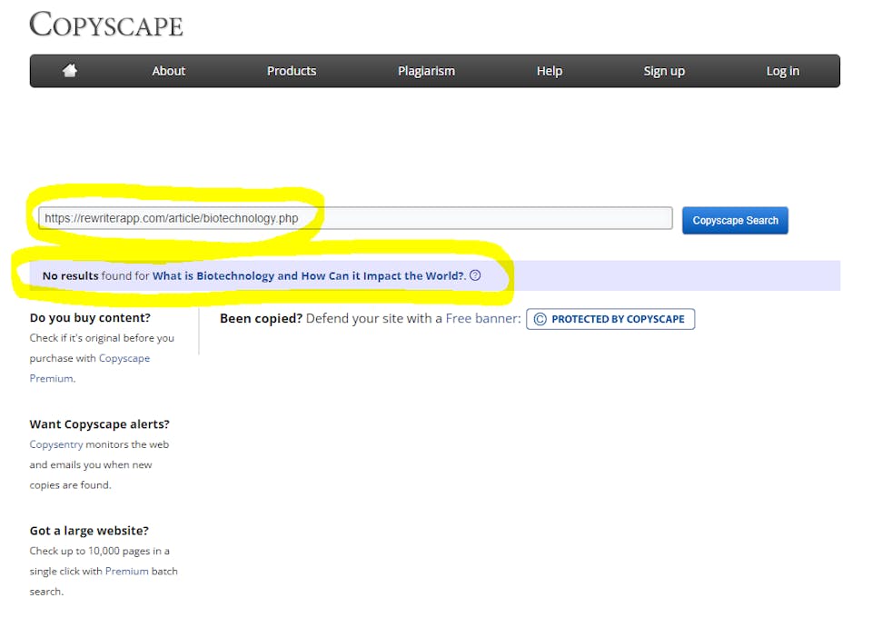This screenshot has height=628, width=872.
Task: Follow the Free banner link
Action: coord(483,319)
